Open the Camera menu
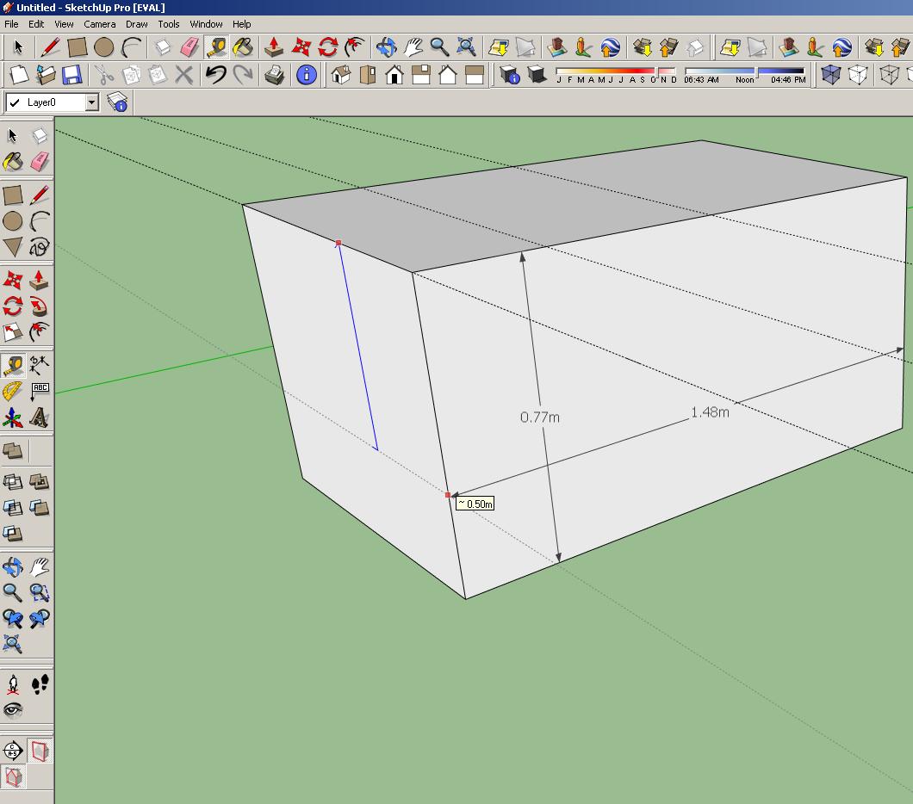Image resolution: width=913 pixels, height=804 pixels. point(100,24)
